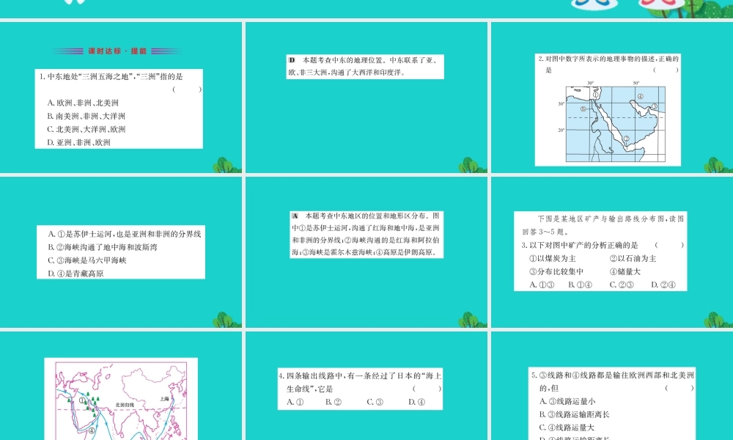733x440 pixels.
Task: Choose question 3 answer D. ②④
Action: click(x=663, y=285)
